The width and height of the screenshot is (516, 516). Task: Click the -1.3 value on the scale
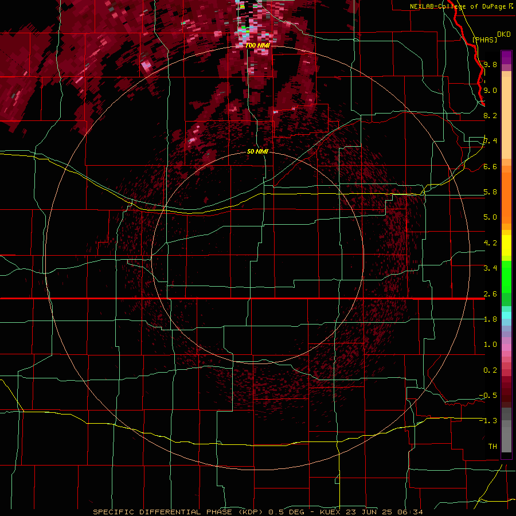click(x=488, y=421)
